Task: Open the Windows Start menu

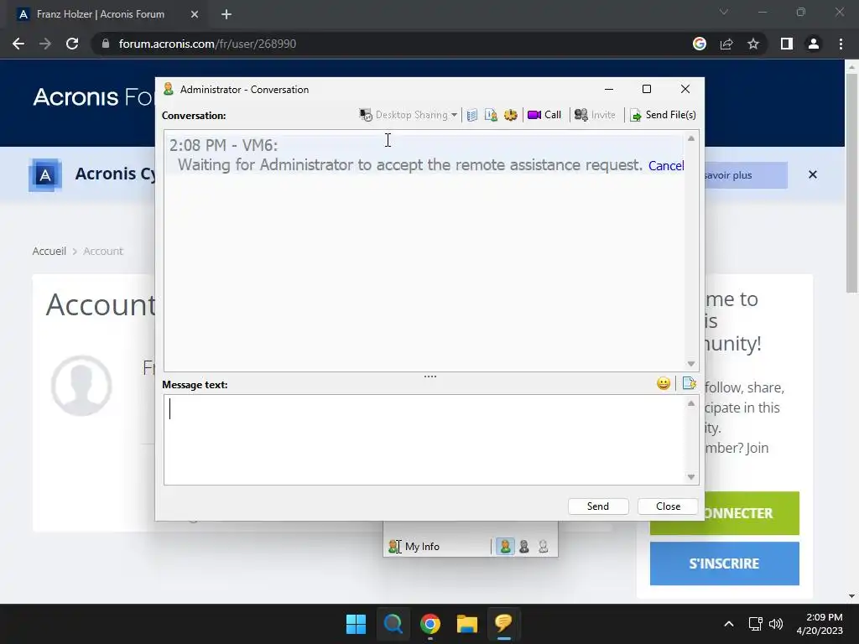Action: [x=356, y=624]
